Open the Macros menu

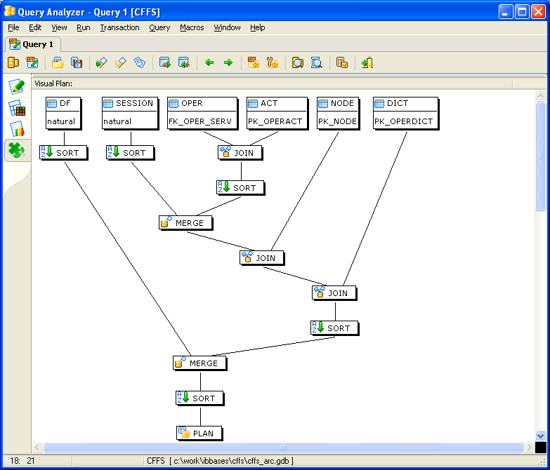coord(192,27)
